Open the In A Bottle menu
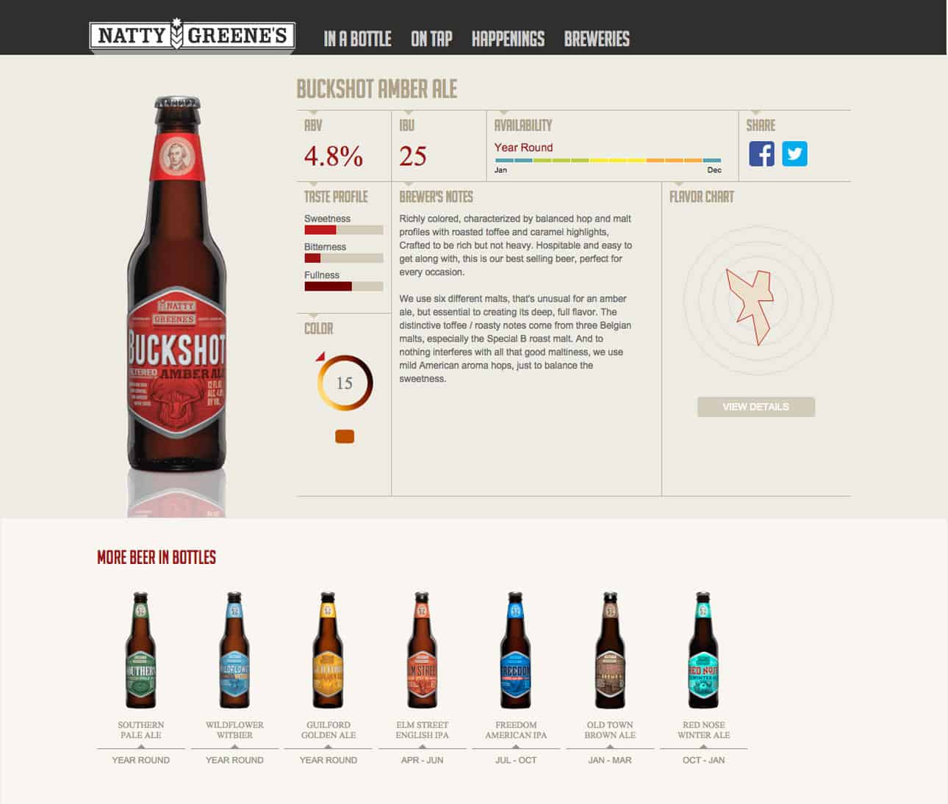 pos(357,39)
